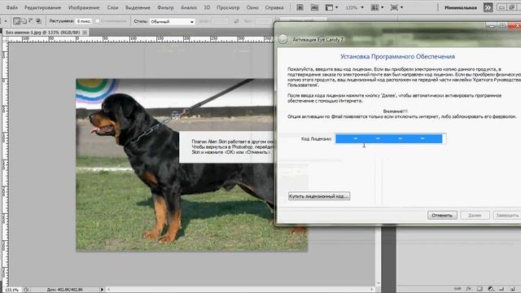Select the Intersect with selection mode icon

point(38,21)
